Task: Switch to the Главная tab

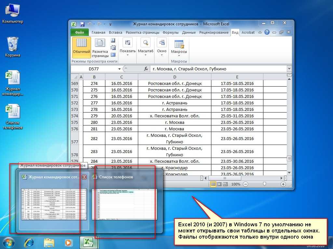Action: [98, 32]
